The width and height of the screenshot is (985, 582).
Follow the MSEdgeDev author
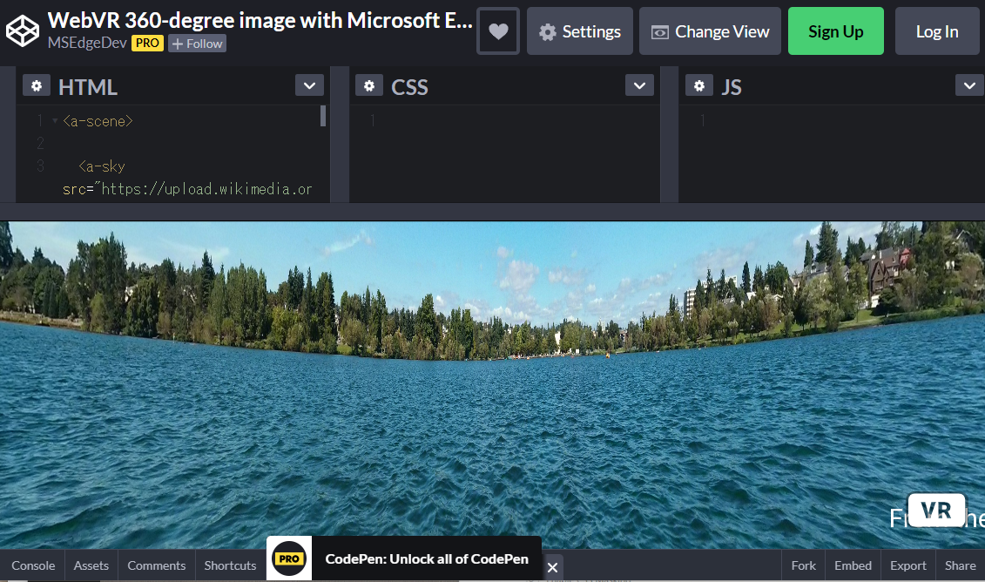tap(197, 44)
